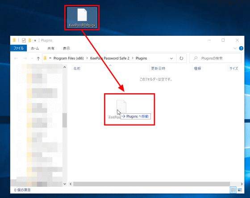Screen dimensions: 250x198
Task: Open the address bar history dropdown
Action: (171, 58)
